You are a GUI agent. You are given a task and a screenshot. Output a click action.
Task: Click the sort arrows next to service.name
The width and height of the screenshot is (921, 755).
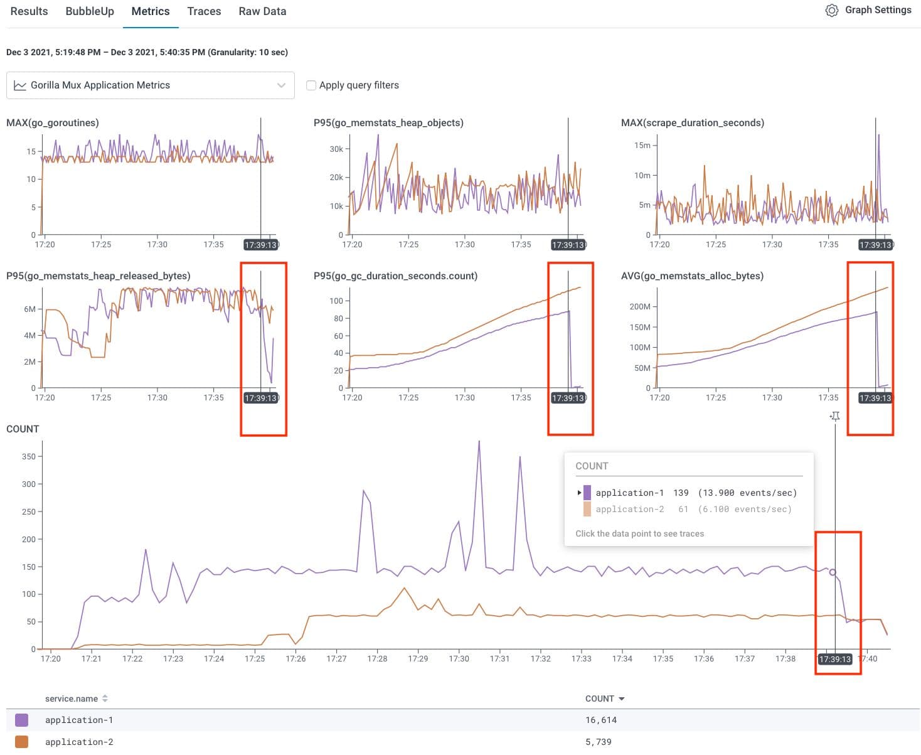pyautogui.click(x=105, y=698)
